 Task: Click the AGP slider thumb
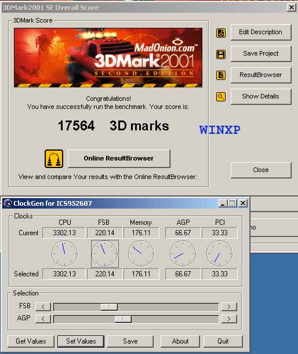click(x=123, y=319)
